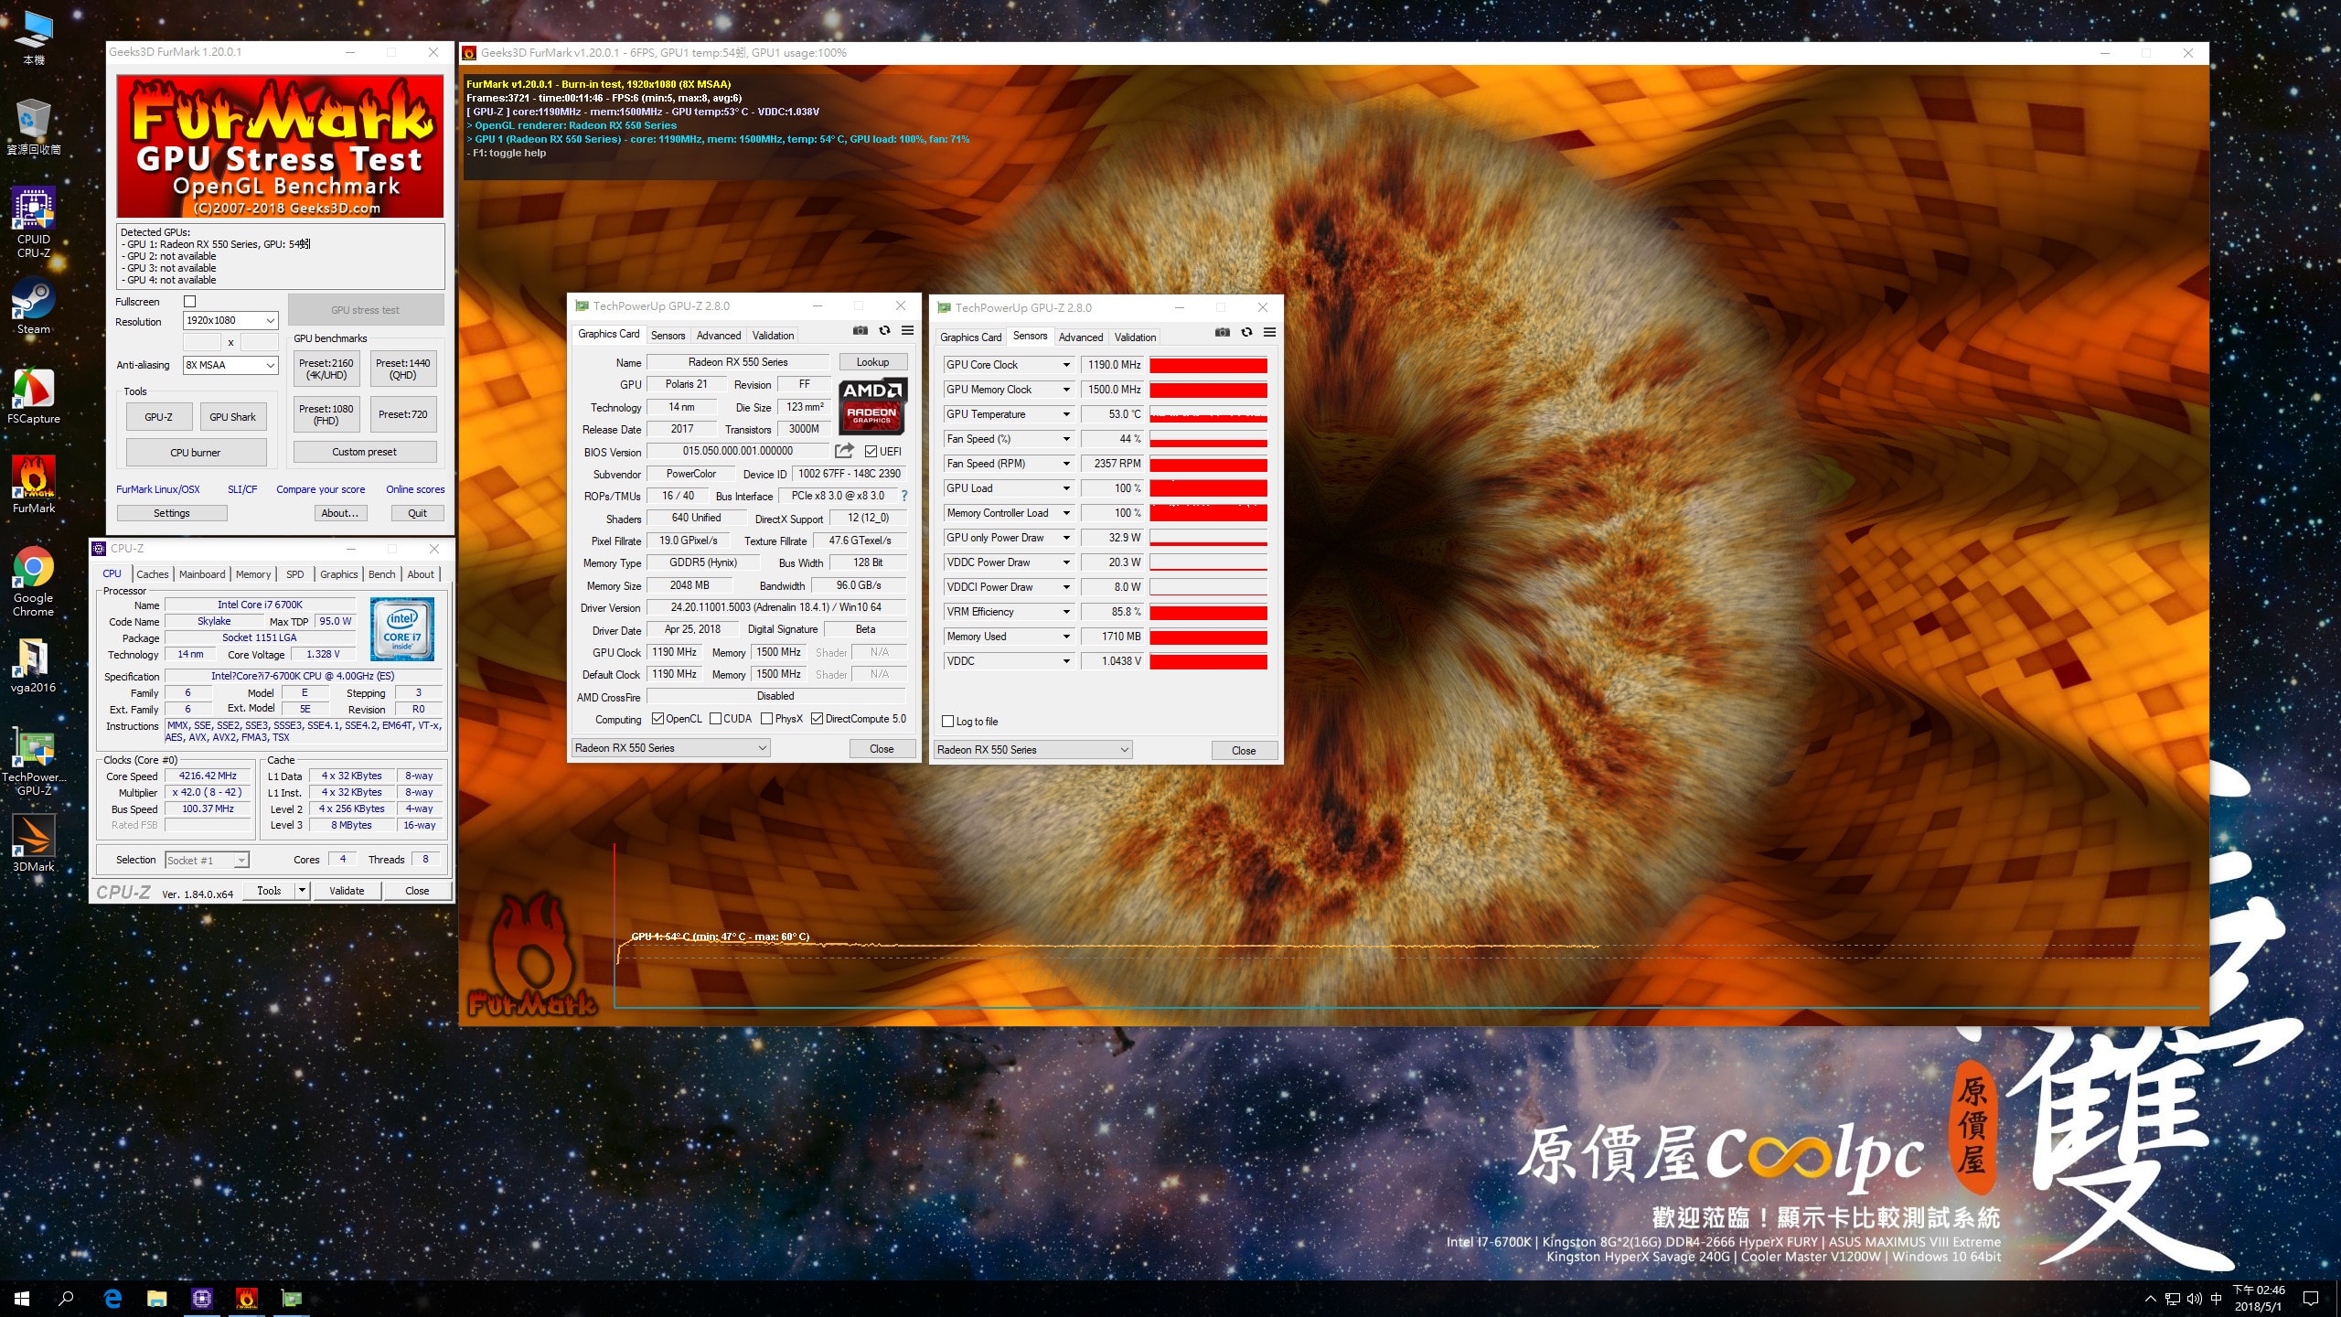Open the Compare your score link
Image resolution: width=2341 pixels, height=1317 pixels.
pyautogui.click(x=321, y=489)
